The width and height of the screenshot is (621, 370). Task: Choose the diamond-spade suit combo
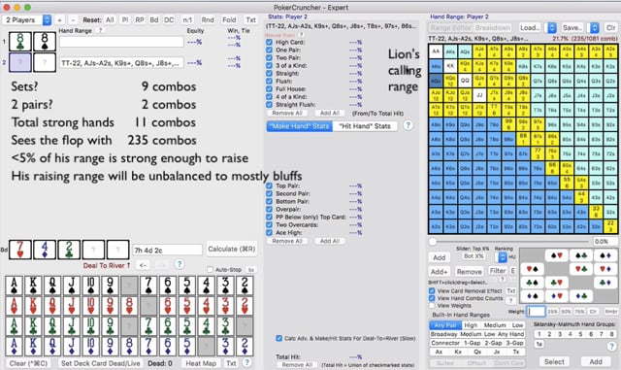pyautogui.click(x=532, y=296)
